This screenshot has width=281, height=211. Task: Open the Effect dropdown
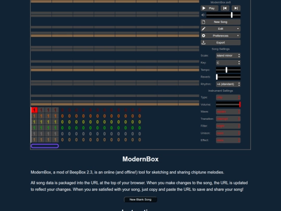pos(228,140)
